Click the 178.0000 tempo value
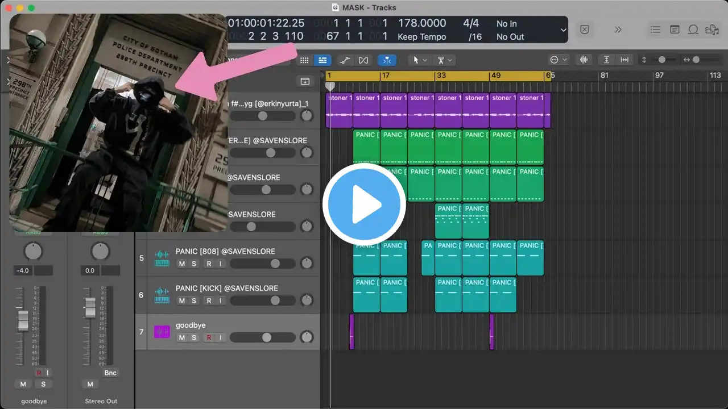Image resolution: width=728 pixels, height=409 pixels. [x=422, y=23]
